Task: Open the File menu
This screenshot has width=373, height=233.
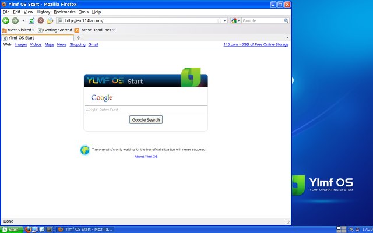Action: coord(6,12)
